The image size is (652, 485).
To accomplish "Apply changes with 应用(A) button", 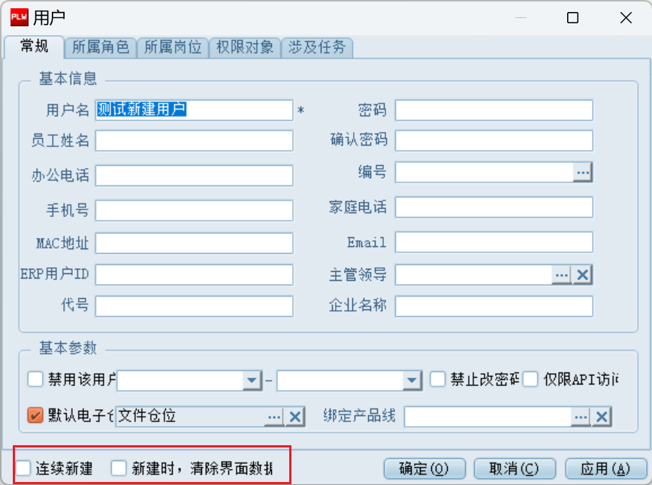I will tap(605, 468).
